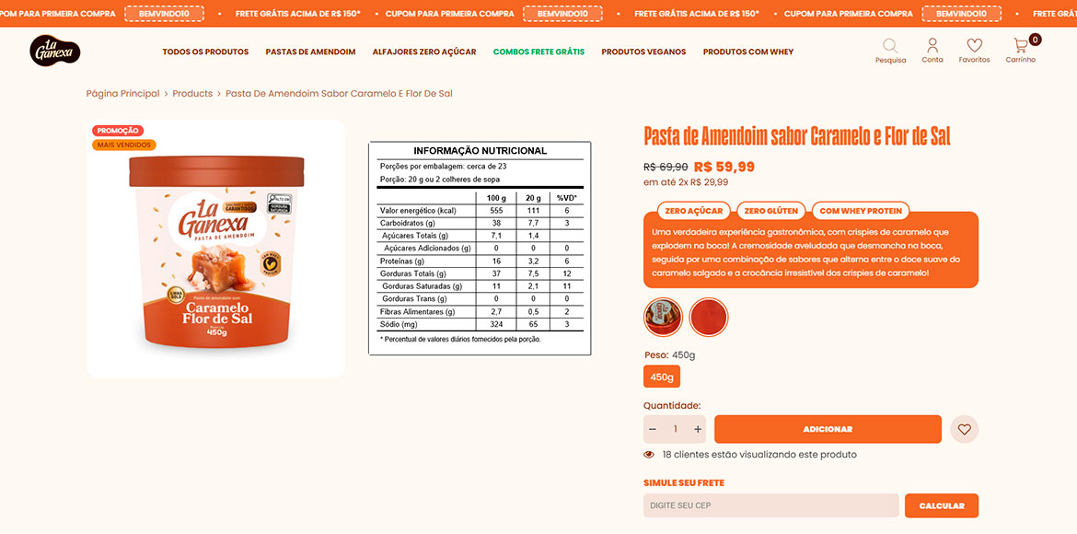Go to Products breadcrumb link

pyautogui.click(x=192, y=94)
